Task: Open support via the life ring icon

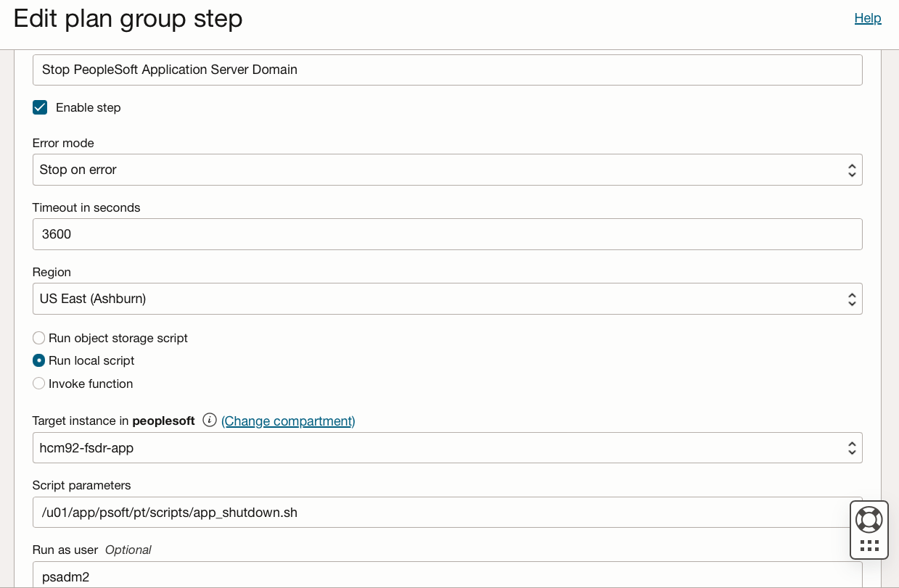Action: point(869,518)
